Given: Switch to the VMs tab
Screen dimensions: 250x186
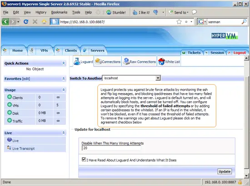Looking at the screenshot, I should (44, 51).
